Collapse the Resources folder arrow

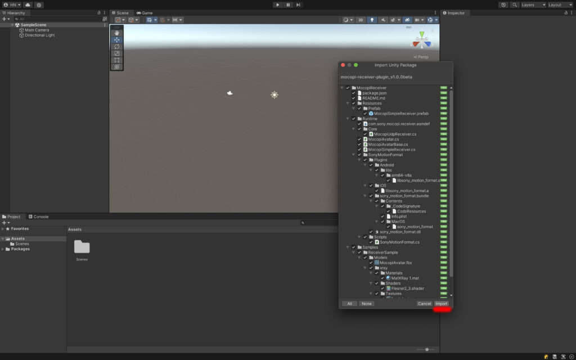click(348, 103)
